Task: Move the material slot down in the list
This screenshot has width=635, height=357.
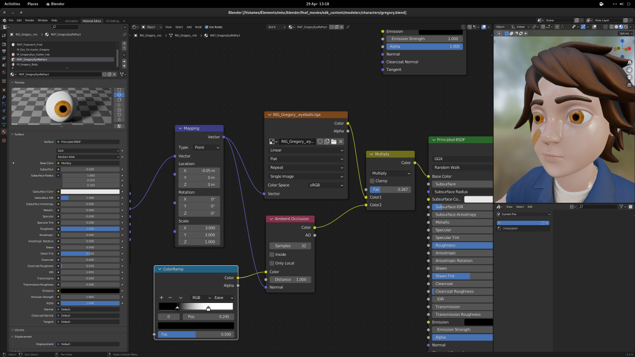Action: [124, 66]
